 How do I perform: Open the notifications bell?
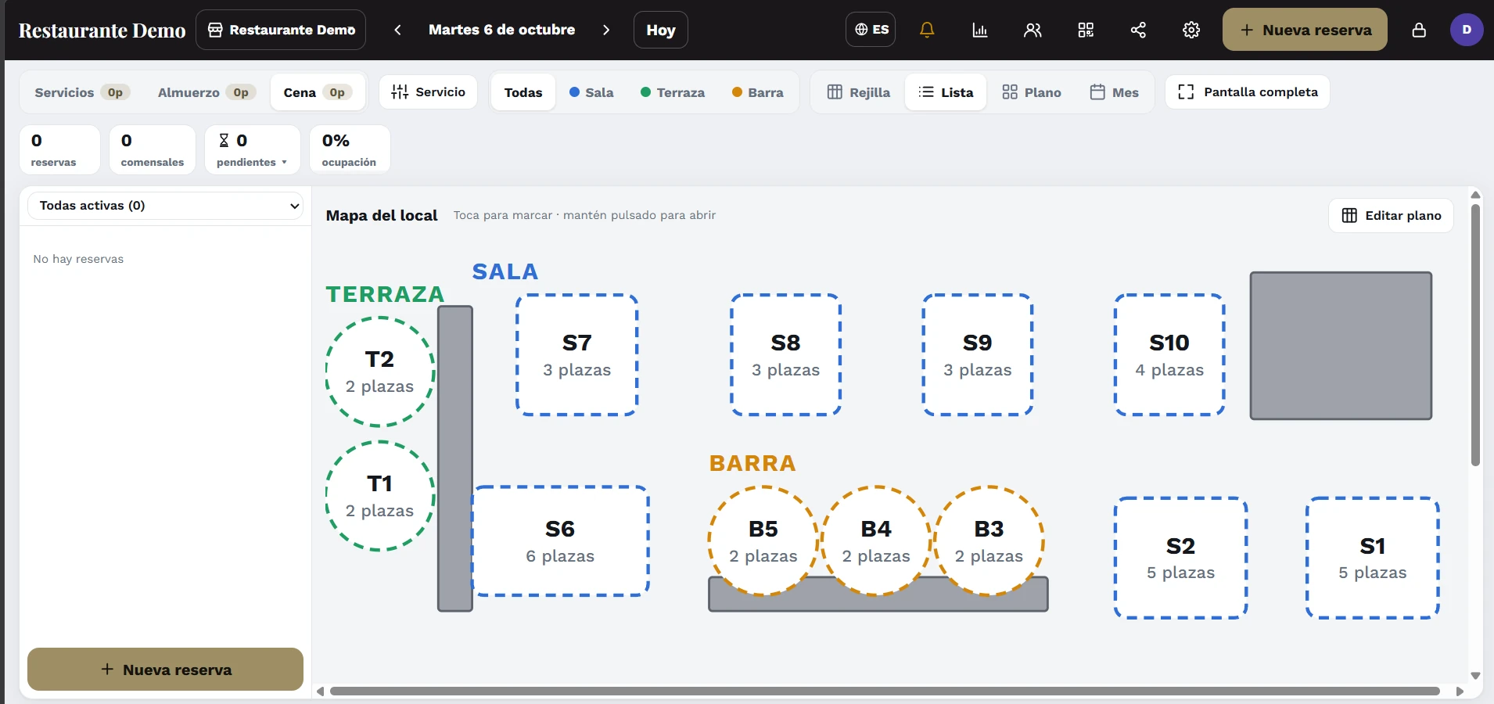(927, 30)
